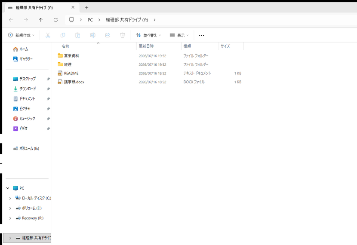
Task: Select ボリューム (E:) under PC tree
Action: pyautogui.click(x=29, y=208)
